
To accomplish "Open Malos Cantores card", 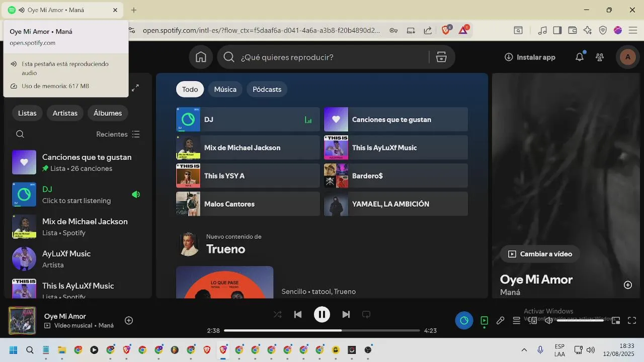I will point(248,204).
